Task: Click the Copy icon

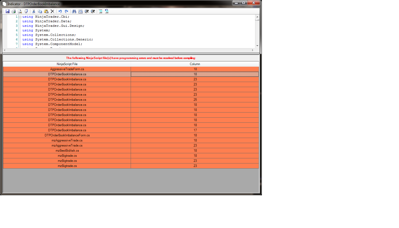Action: [x=40, y=11]
